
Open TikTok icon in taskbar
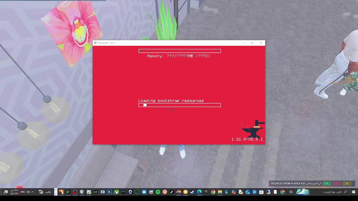(172, 192)
